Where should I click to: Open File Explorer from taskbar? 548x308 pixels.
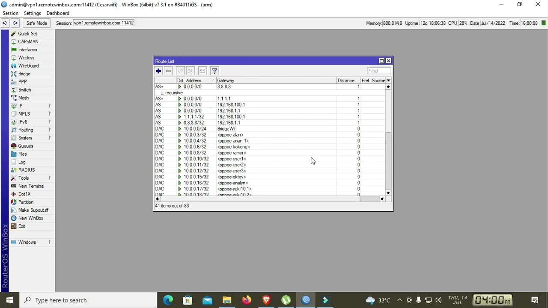click(x=227, y=300)
